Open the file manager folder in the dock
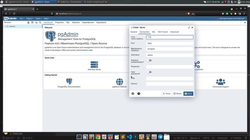 pos(167,137)
